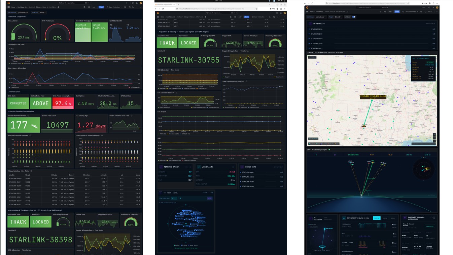
Task: Toggle the handover switch in right window
Action: [x=354, y=17]
